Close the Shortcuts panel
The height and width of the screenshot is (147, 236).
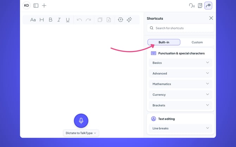(211, 18)
